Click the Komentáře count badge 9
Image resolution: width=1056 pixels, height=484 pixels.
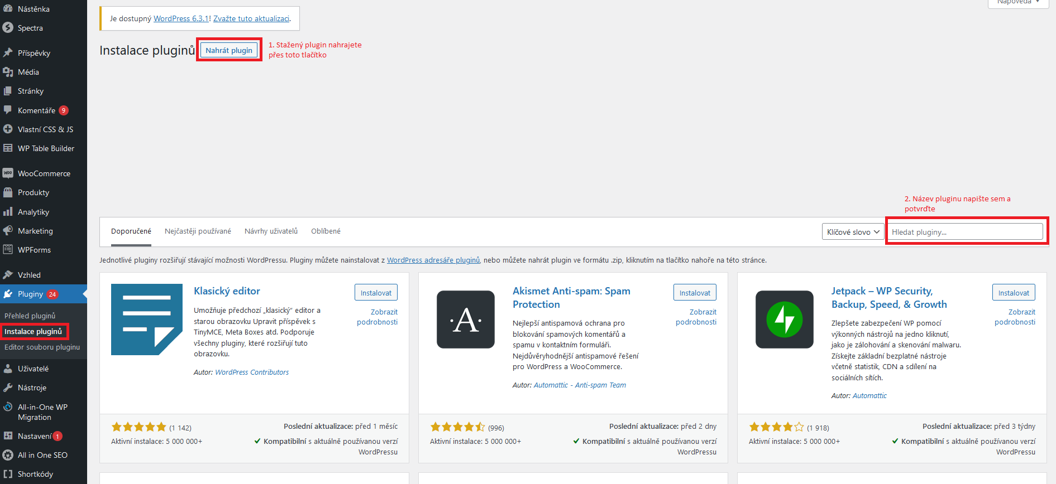click(64, 110)
